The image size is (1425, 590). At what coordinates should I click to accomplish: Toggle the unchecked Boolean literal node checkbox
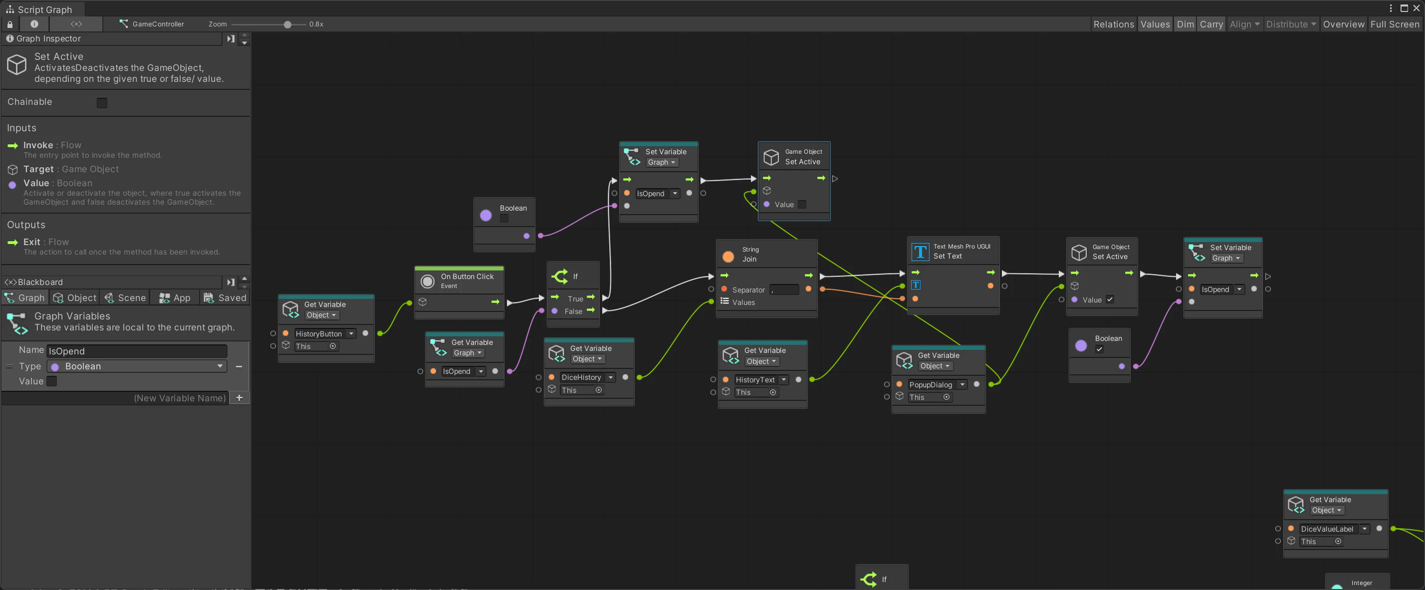[x=504, y=219]
